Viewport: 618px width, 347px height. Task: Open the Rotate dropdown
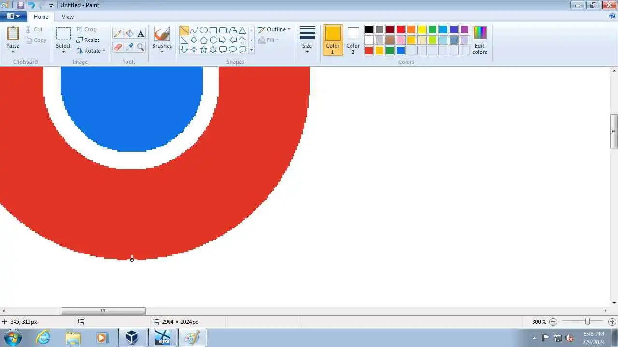[91, 51]
